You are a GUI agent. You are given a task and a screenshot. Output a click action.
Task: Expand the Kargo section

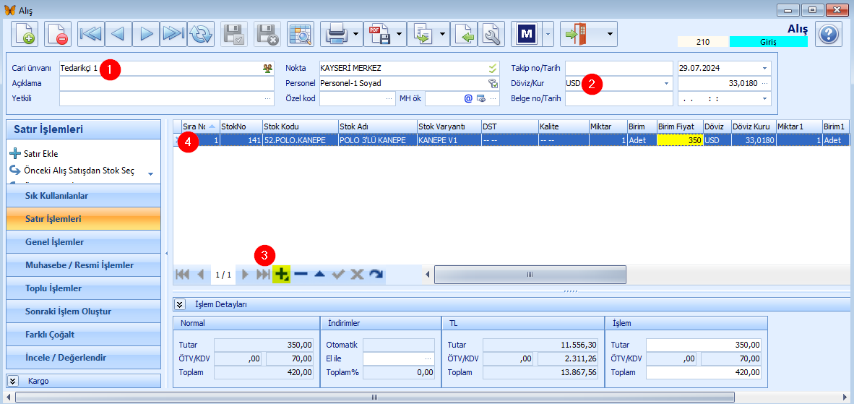pos(14,381)
